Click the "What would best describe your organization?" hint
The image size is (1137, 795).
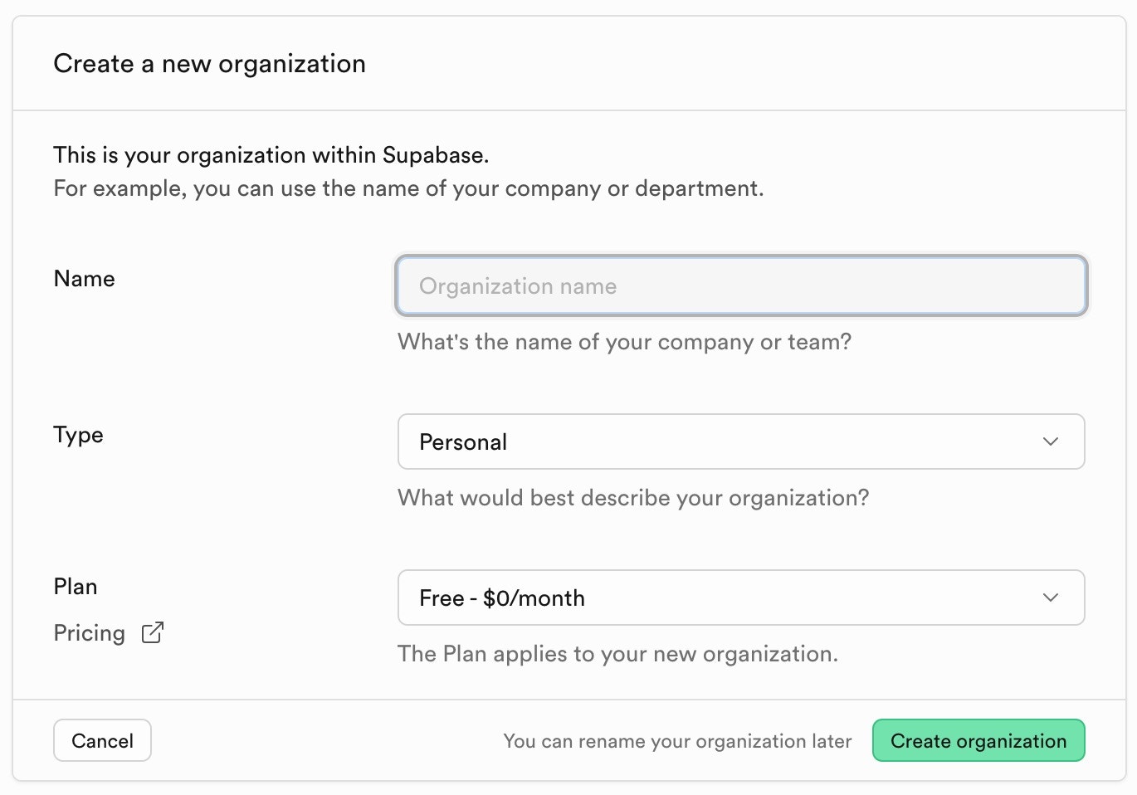click(633, 498)
